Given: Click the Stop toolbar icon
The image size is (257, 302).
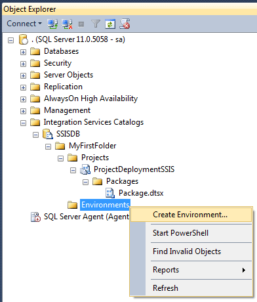Looking at the screenshot, I should (x=81, y=24).
